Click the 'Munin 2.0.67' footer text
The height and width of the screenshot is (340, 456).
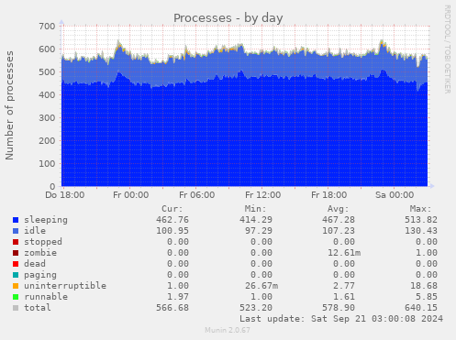click(x=228, y=331)
